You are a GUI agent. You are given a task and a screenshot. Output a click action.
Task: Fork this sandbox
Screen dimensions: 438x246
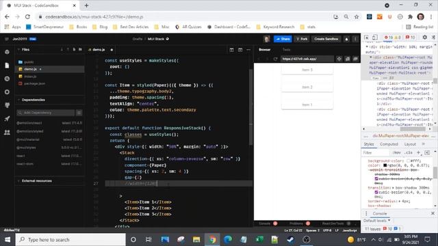302,39
